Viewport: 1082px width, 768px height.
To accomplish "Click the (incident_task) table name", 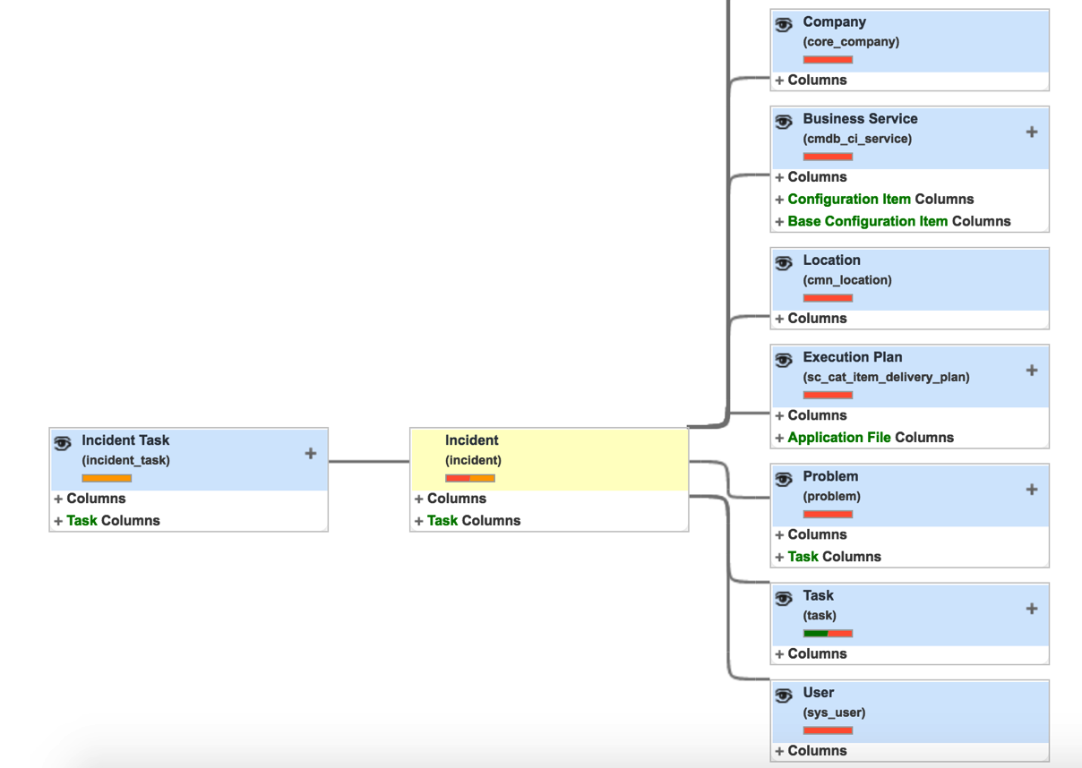I will [125, 460].
